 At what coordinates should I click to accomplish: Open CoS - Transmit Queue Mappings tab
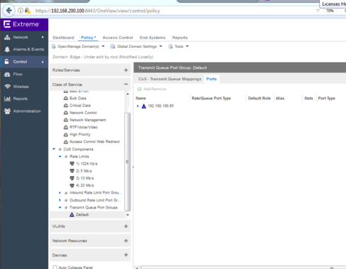point(169,79)
